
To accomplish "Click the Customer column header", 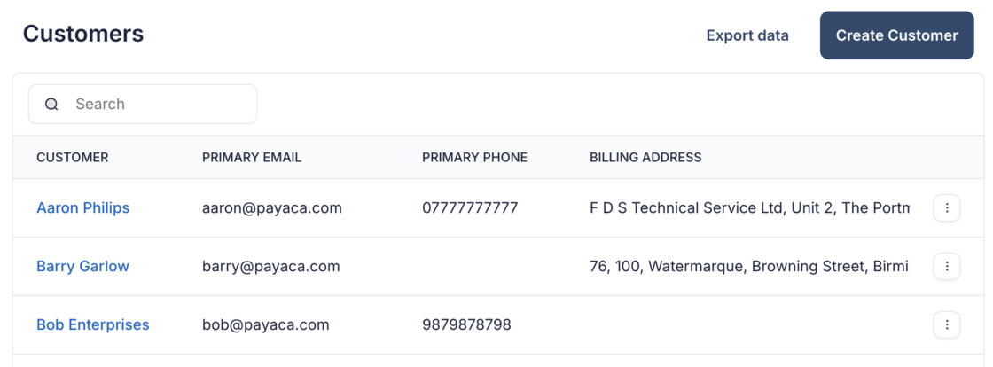I will click(x=73, y=158).
